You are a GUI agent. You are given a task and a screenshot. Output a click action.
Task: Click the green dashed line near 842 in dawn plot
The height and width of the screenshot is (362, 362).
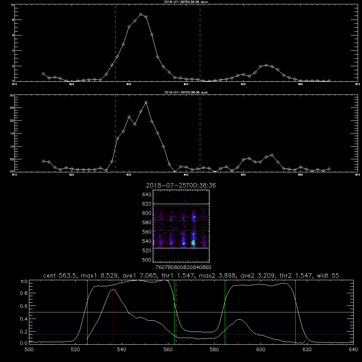coord(200,43)
